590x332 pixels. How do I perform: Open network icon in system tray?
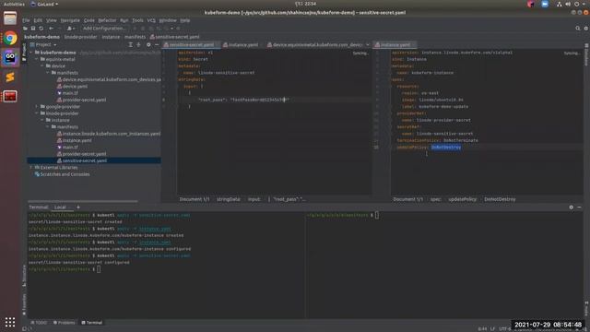pos(560,4)
